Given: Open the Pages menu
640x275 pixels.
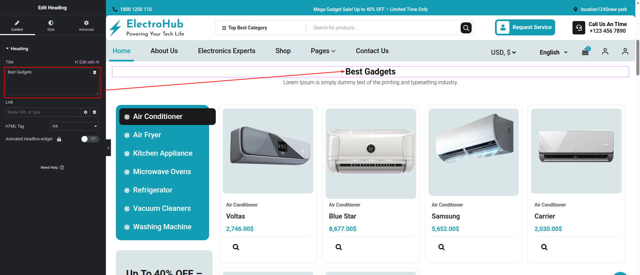Looking at the screenshot, I should coord(323,51).
